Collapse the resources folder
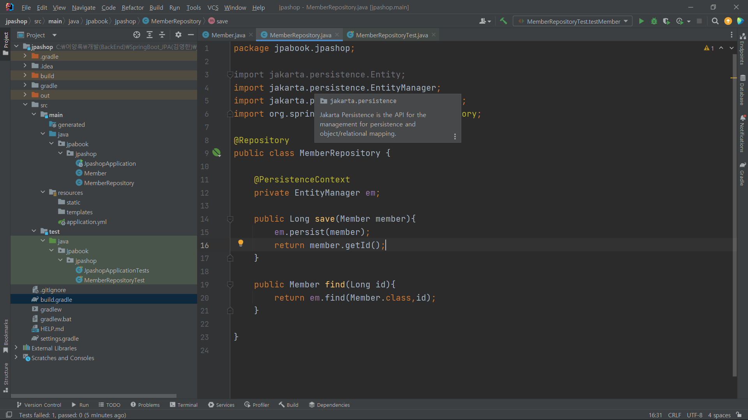748x420 pixels. (43, 192)
